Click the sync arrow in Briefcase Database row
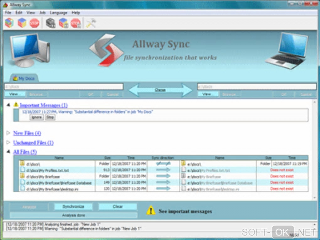Image resolution: width=320 pixels, height=240 pixels. (x=163, y=182)
